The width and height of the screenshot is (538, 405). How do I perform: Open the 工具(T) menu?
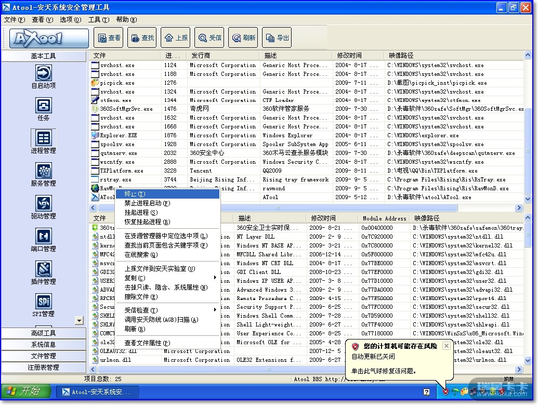[x=99, y=20]
